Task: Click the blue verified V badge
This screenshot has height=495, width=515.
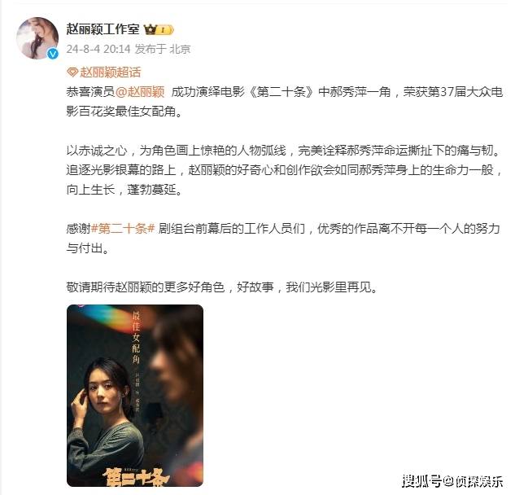Action: pyautogui.click(x=52, y=54)
